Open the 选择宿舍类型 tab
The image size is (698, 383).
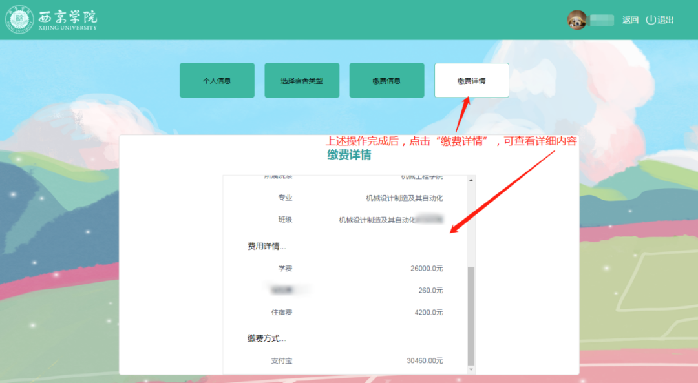pyautogui.click(x=302, y=80)
